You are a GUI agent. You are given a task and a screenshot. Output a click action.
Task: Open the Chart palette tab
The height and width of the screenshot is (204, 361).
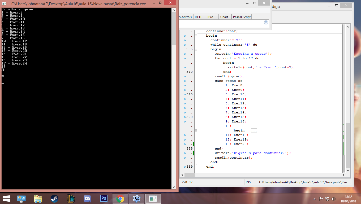pyautogui.click(x=224, y=17)
